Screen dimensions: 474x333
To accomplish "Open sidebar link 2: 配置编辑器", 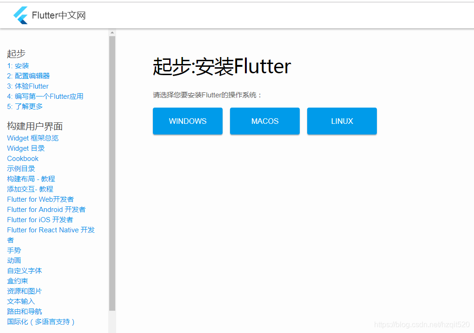I will [x=28, y=76].
